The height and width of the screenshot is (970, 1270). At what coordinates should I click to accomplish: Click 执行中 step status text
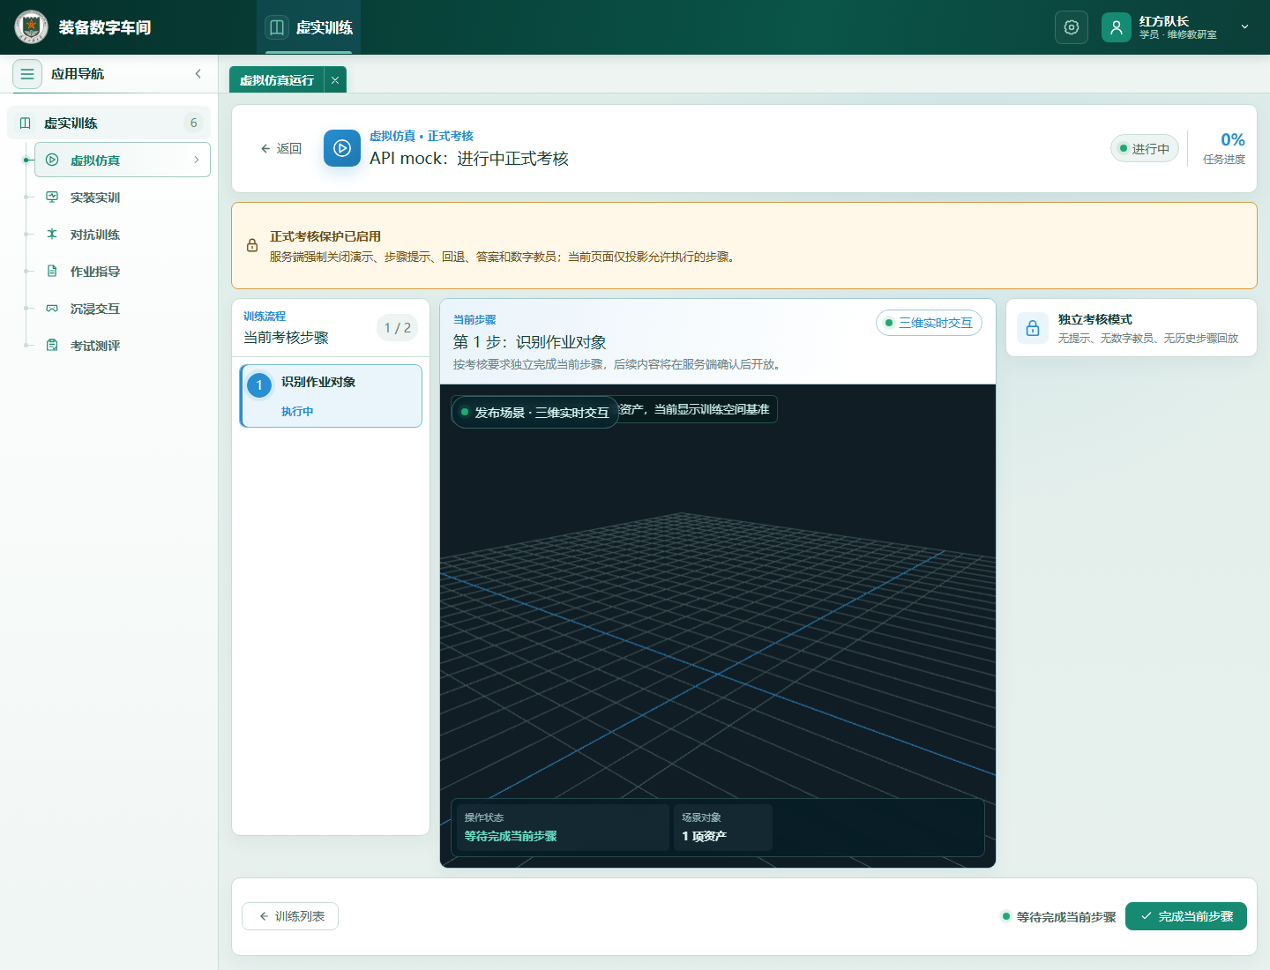pos(297,412)
